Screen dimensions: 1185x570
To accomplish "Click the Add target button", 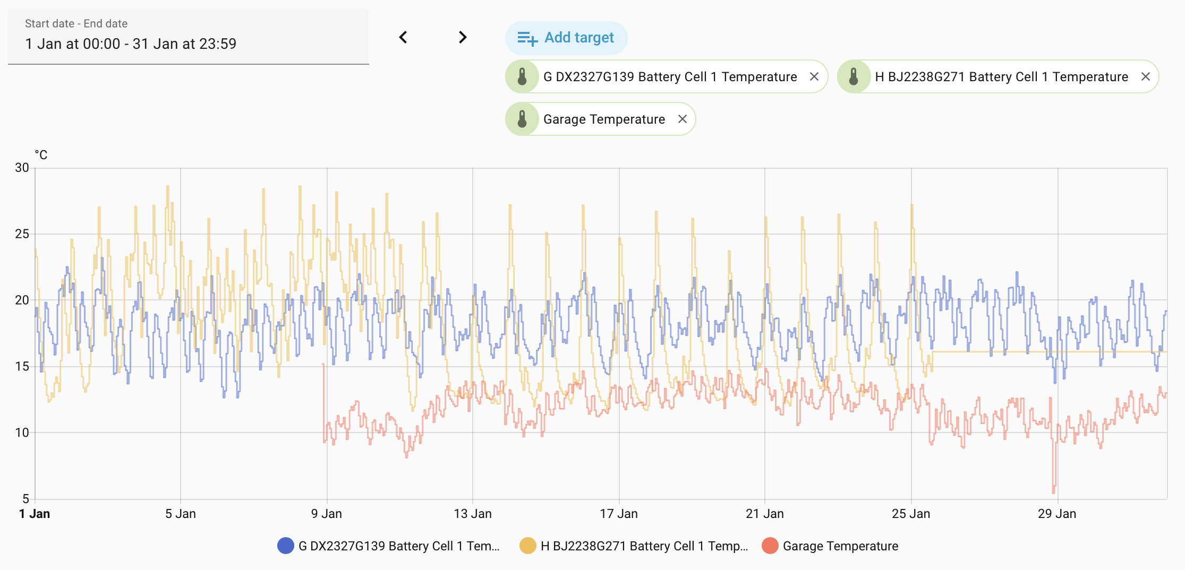I will [566, 38].
